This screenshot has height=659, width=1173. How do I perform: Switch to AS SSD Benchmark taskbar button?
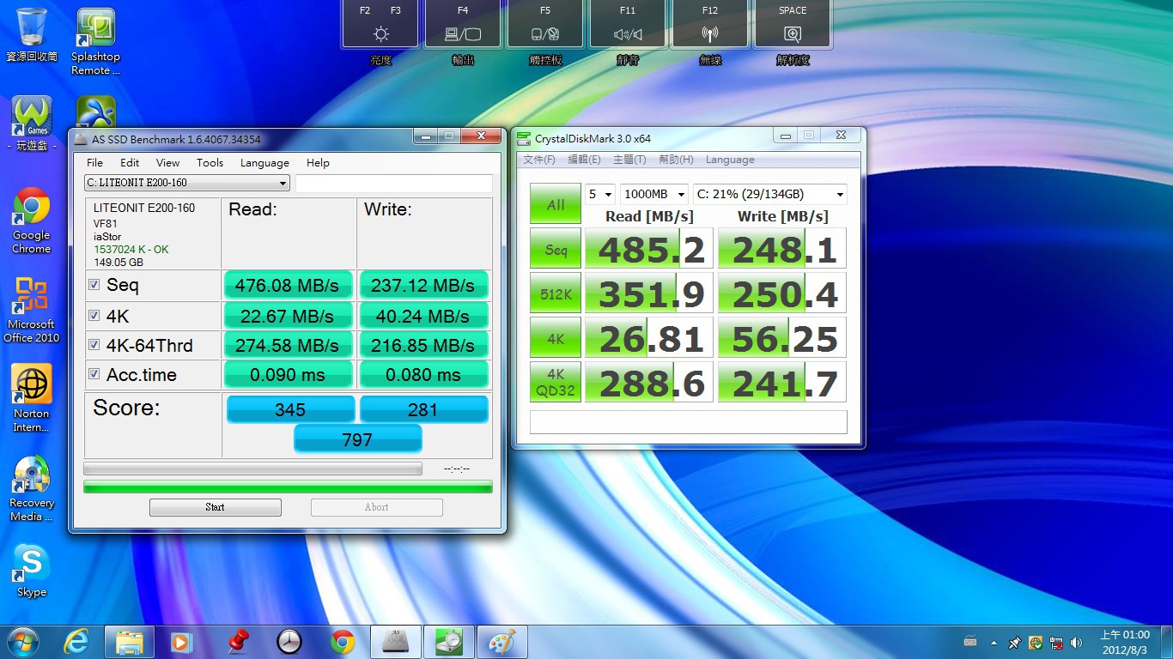coord(396,642)
